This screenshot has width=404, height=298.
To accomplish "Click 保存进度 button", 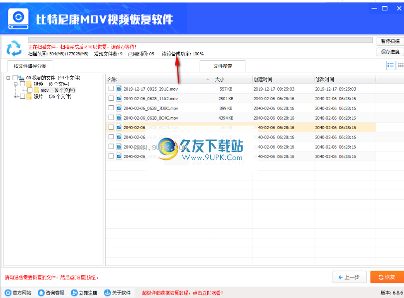I will coord(390,52).
